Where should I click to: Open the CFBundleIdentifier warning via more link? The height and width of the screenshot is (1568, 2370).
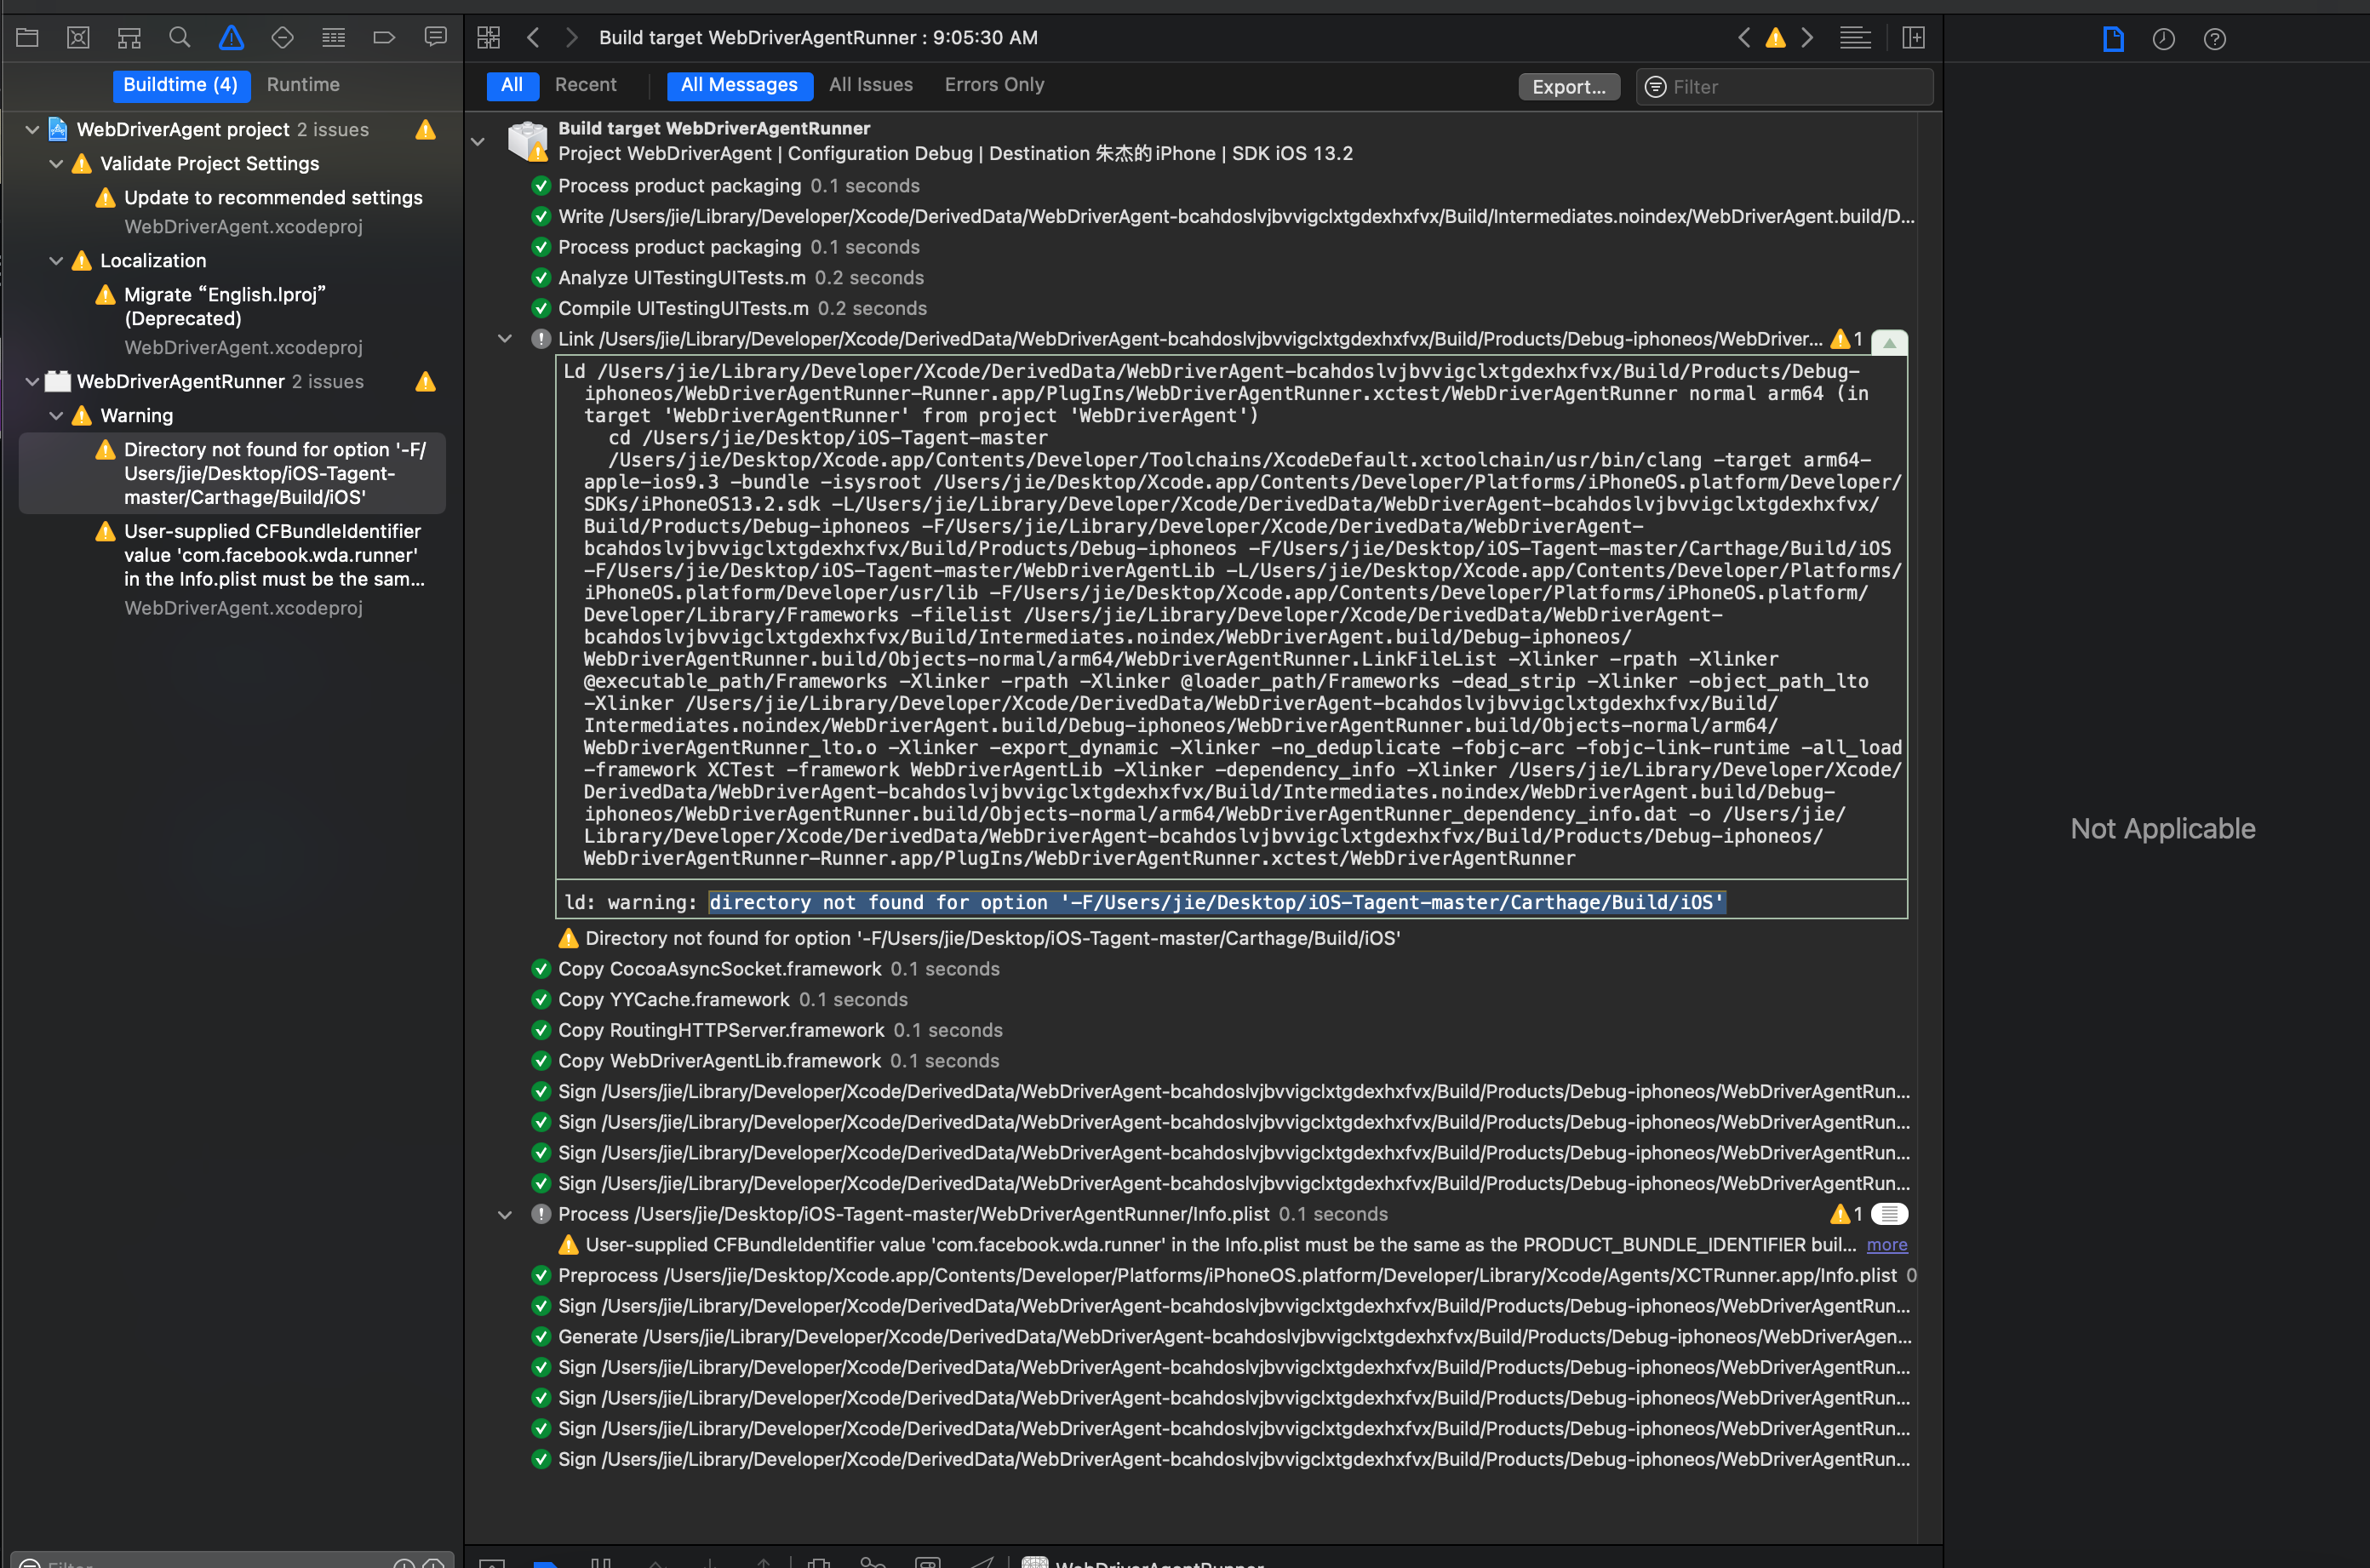tap(1887, 1245)
